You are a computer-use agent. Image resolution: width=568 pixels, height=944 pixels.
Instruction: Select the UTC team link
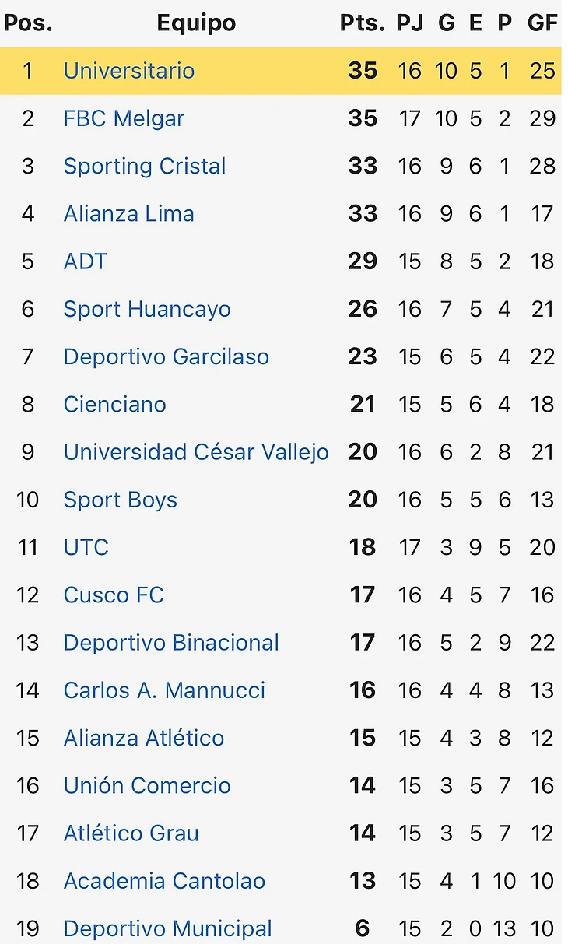(x=86, y=547)
